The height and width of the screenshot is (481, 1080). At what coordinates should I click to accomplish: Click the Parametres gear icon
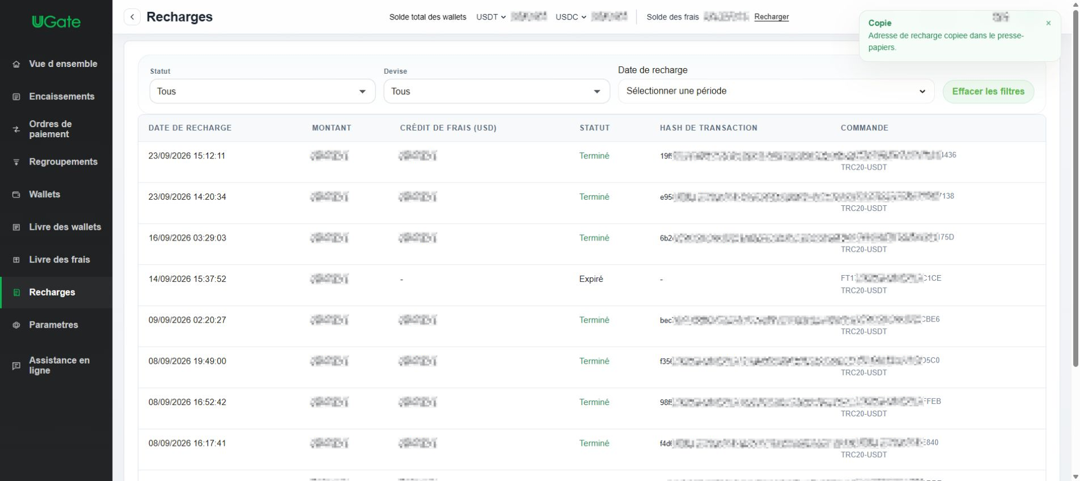(x=16, y=325)
